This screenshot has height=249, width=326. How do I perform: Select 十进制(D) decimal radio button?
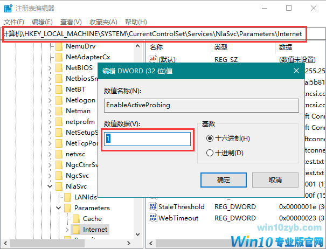pyautogui.click(x=210, y=153)
